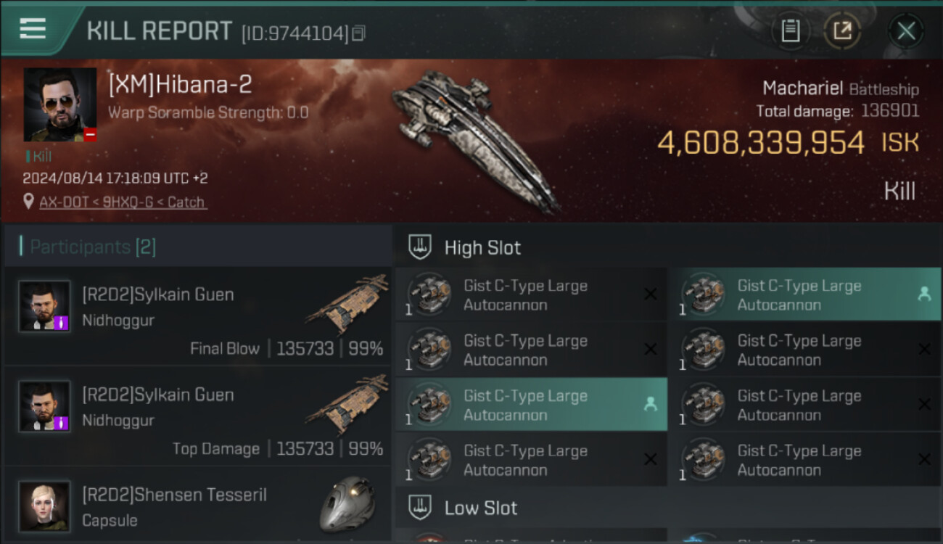Select highlighted autocannon in right column
Viewport: 943px width, 544px height.
[804, 295]
